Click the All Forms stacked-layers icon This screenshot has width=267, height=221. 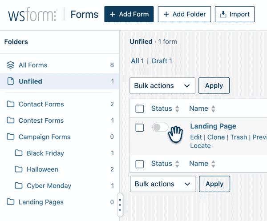click(11, 65)
